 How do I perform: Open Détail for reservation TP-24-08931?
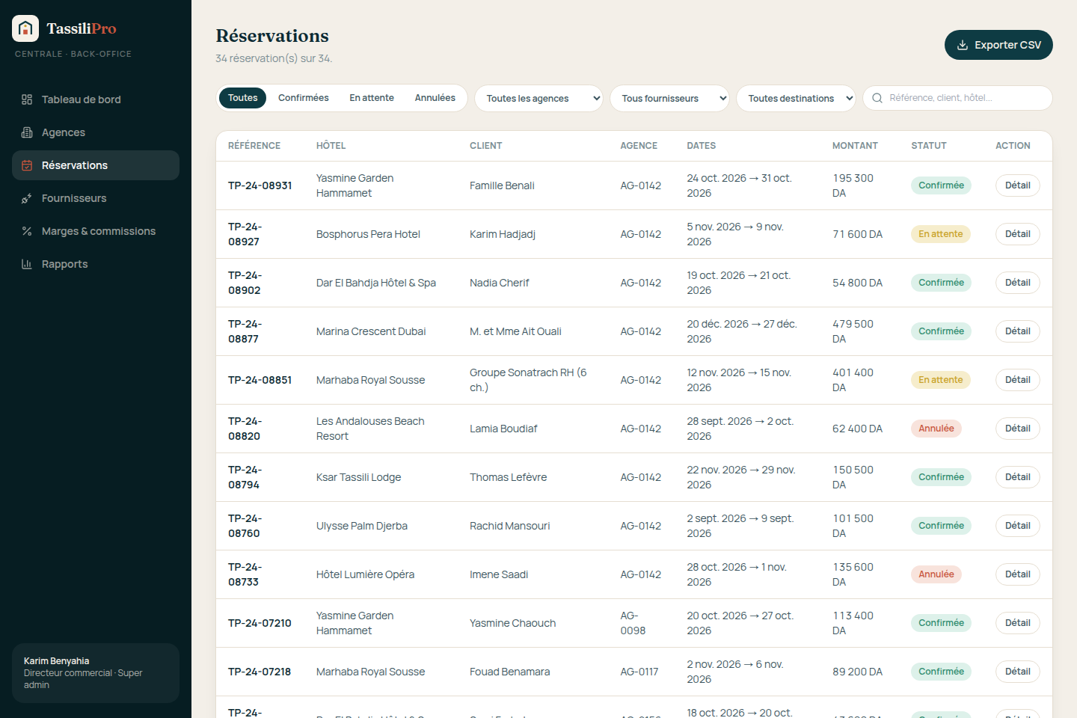(x=1017, y=185)
